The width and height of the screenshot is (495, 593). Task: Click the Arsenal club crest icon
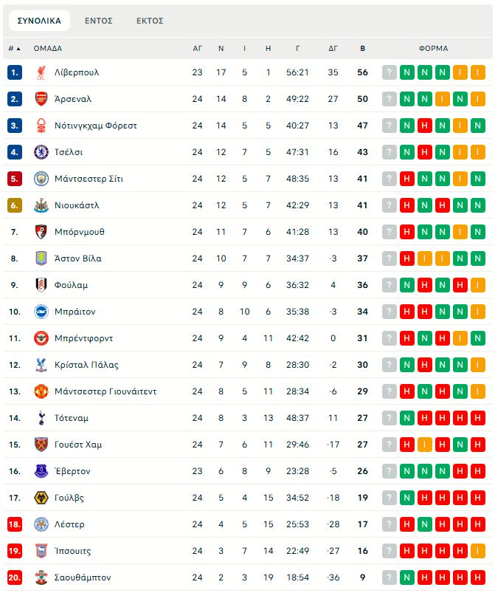(41, 99)
